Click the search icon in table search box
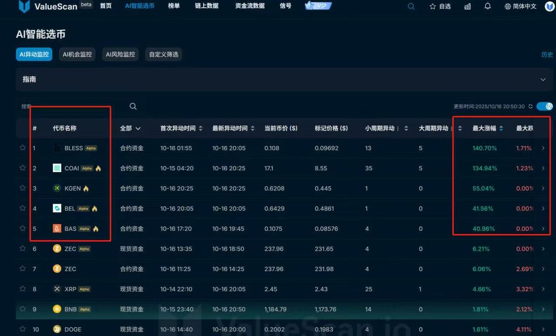 133,107
